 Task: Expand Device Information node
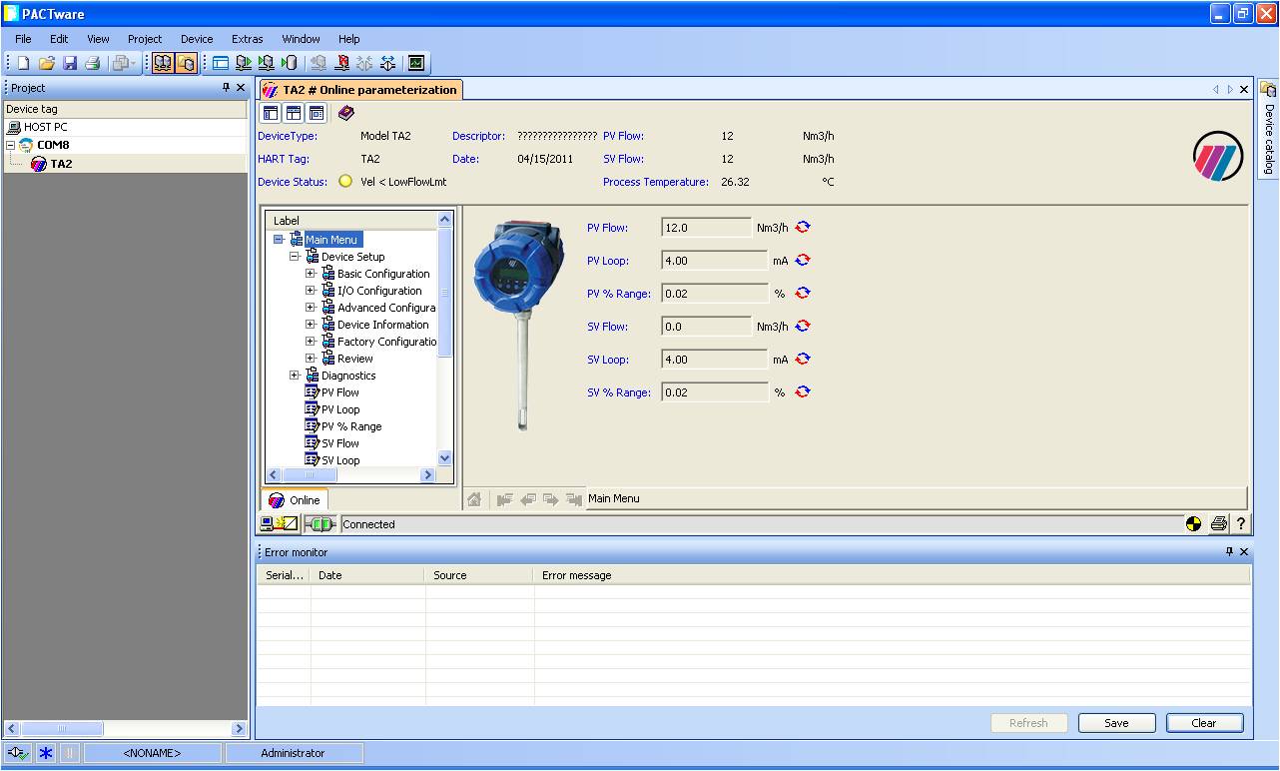311,325
